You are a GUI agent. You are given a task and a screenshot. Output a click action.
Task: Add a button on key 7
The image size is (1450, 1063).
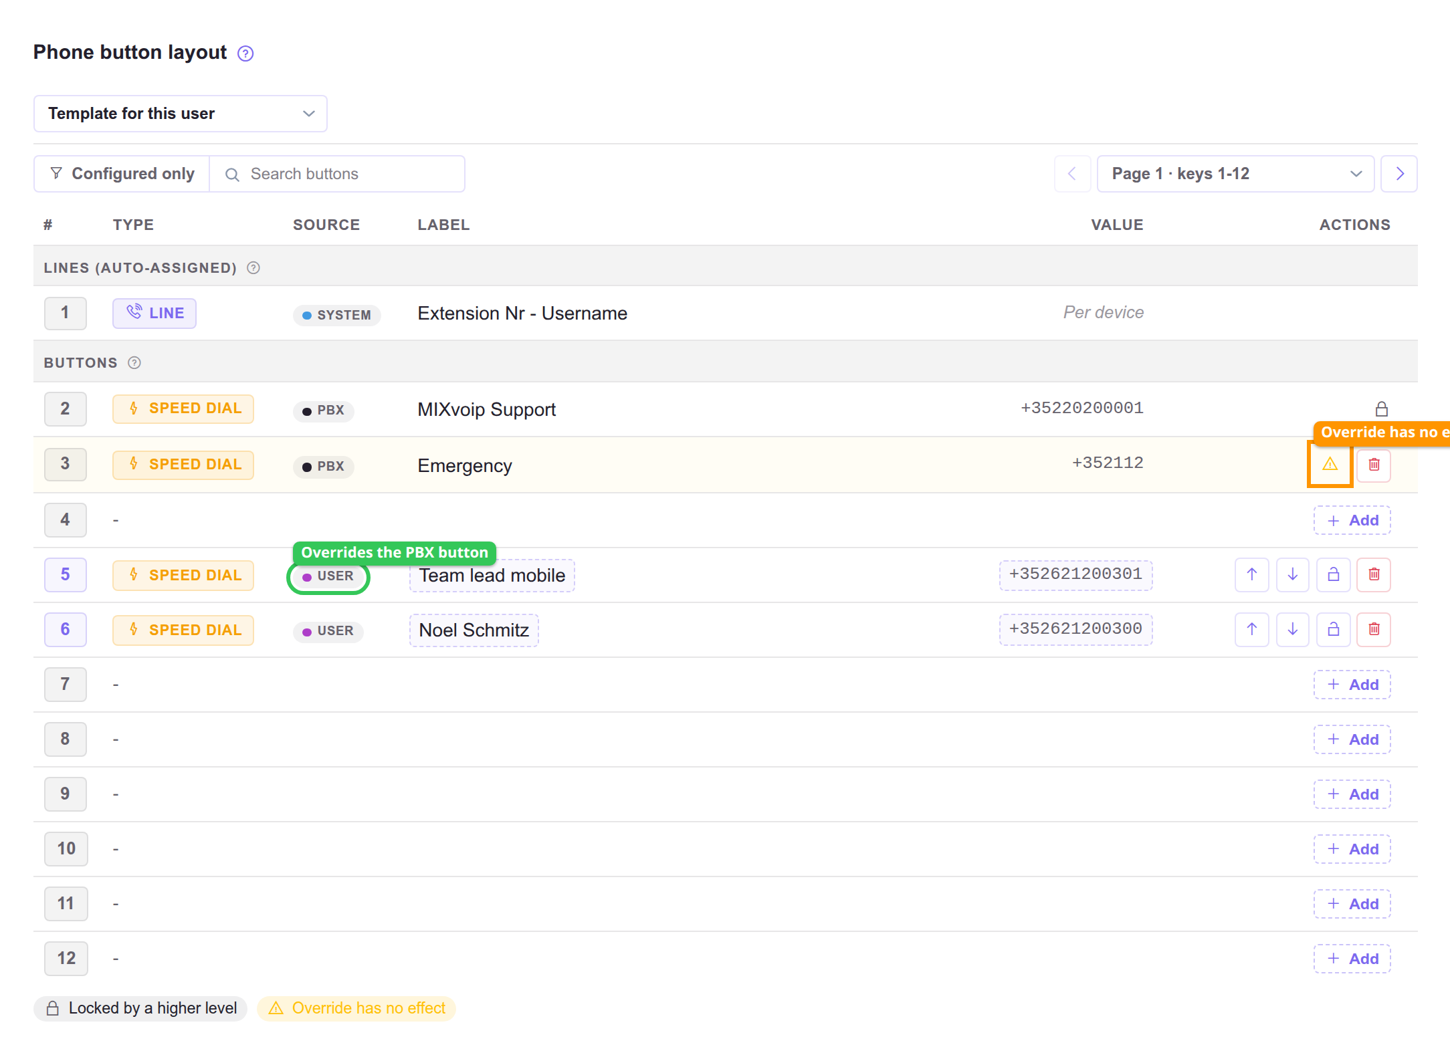tap(1352, 685)
